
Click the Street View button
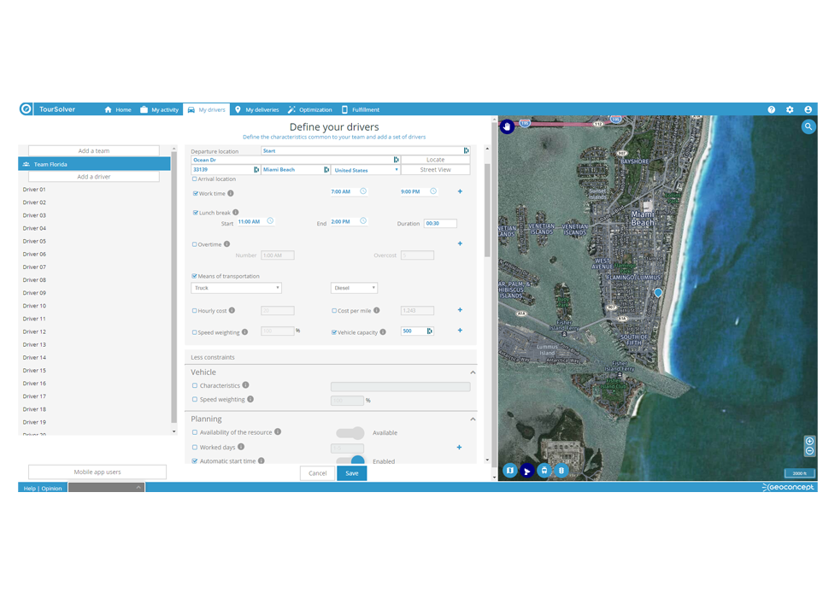pos(436,169)
